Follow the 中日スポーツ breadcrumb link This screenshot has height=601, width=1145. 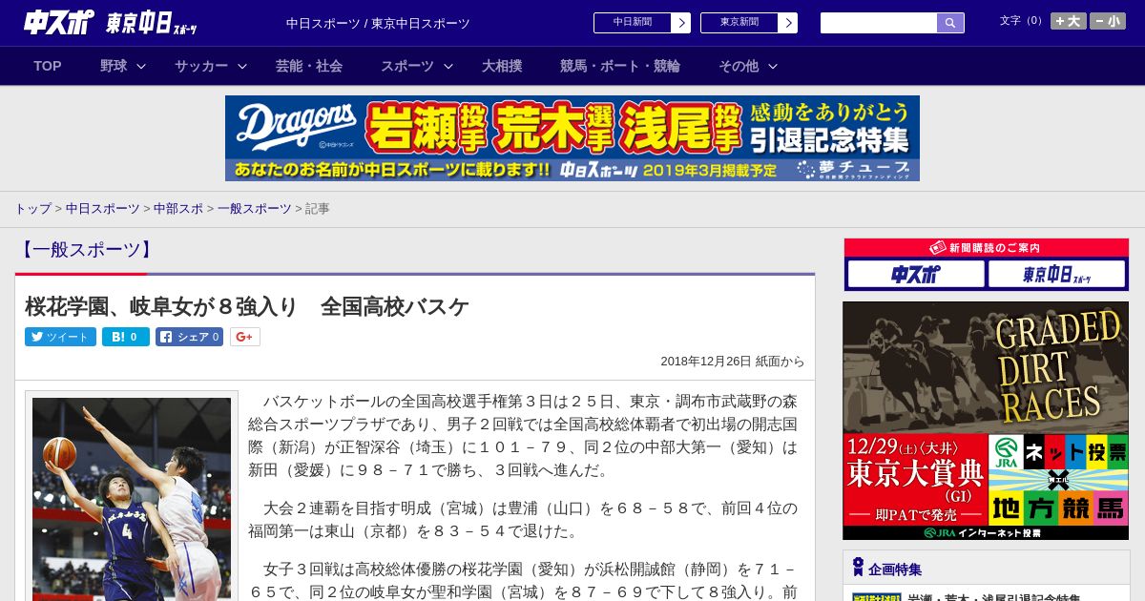click(102, 208)
